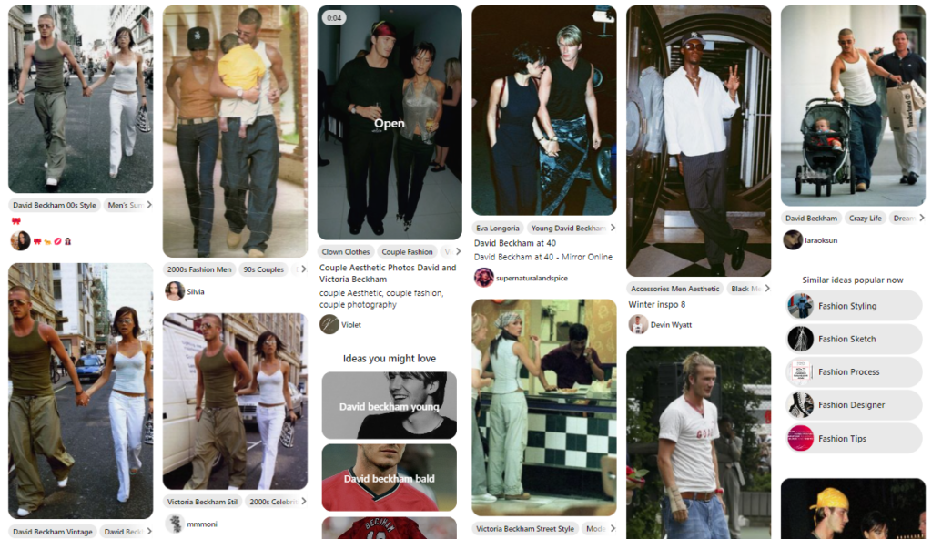Image resolution: width=932 pixels, height=539 pixels.
Task: Choose the Victoria Beckham Street Style tag
Action: (x=525, y=528)
